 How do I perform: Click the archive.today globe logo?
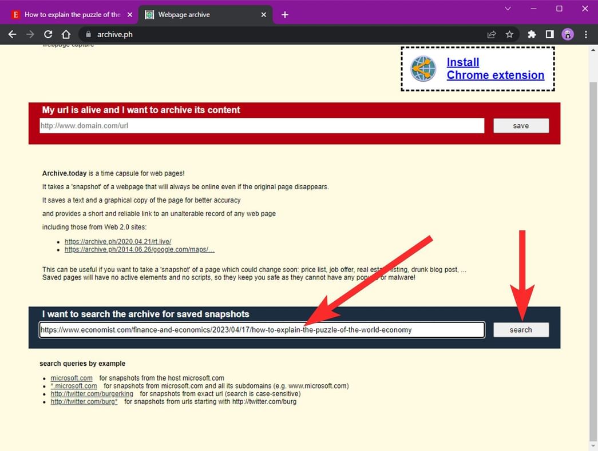(422, 68)
